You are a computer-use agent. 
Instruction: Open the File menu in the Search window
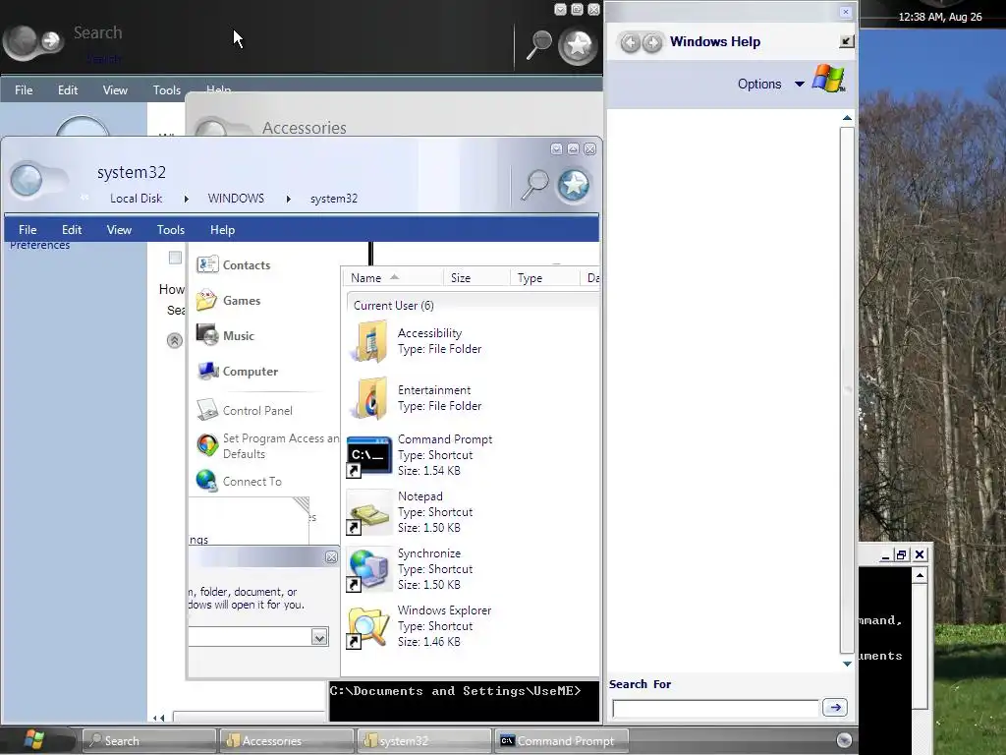pyautogui.click(x=24, y=90)
